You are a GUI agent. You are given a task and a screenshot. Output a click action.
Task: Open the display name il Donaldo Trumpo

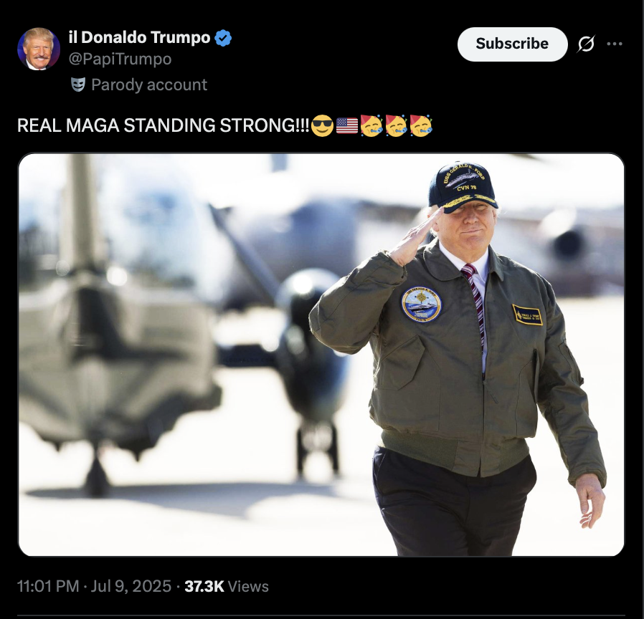point(139,38)
